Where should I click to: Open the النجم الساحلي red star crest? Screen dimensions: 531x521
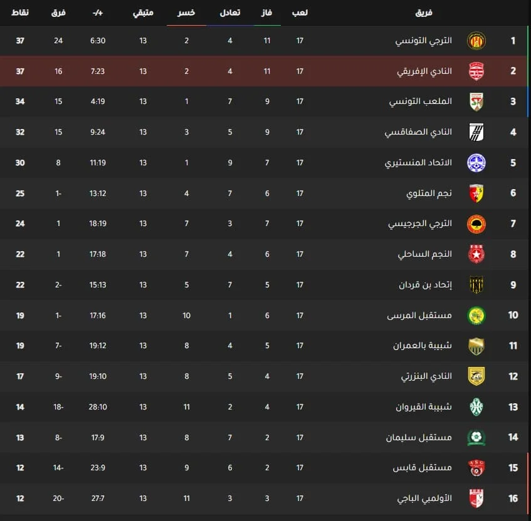tap(476, 254)
